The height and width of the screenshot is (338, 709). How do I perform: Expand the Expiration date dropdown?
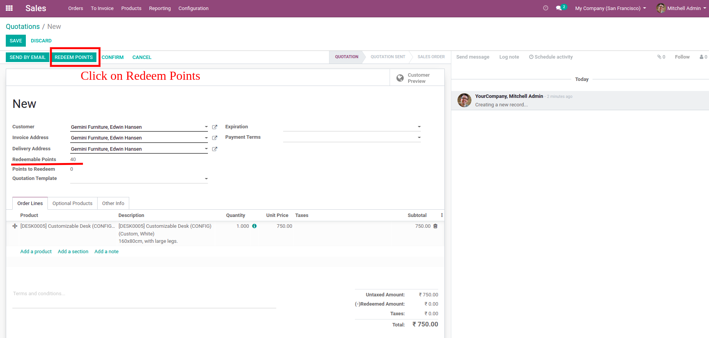tap(419, 127)
